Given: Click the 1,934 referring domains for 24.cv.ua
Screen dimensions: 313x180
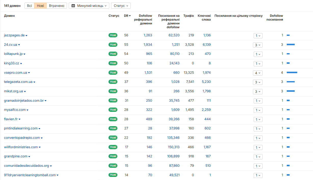Looking at the screenshot, I should pyautogui.click(x=148, y=44).
